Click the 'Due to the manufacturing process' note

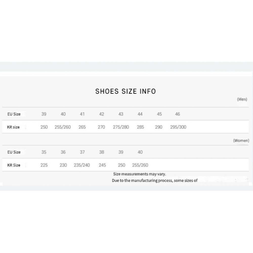coord(155,181)
